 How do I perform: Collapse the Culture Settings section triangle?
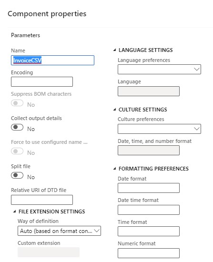pos(115,110)
